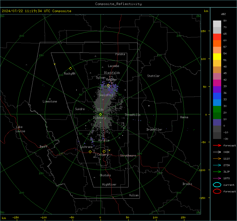
Task: Click the -150 value on bottom axis
Action: point(16,217)
